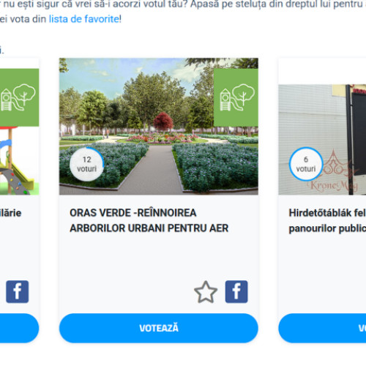View the park garden project image
366x366 pixels.
coord(159,127)
